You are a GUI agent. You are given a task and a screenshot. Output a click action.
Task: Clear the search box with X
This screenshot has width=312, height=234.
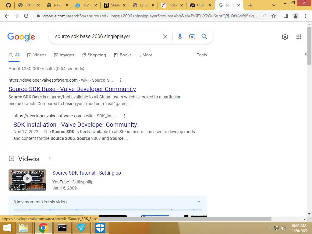coord(165,37)
